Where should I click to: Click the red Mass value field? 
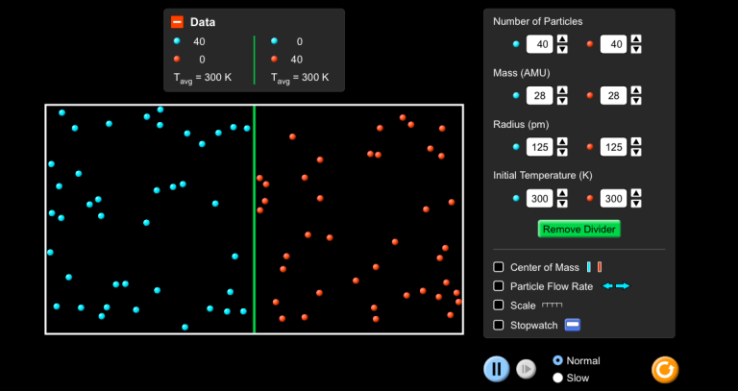click(614, 95)
